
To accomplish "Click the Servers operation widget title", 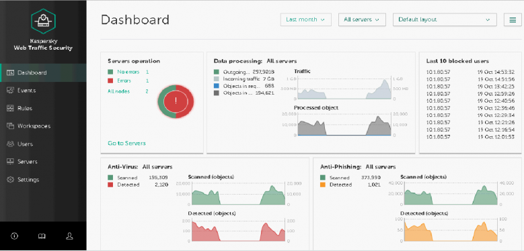I will [134, 61].
